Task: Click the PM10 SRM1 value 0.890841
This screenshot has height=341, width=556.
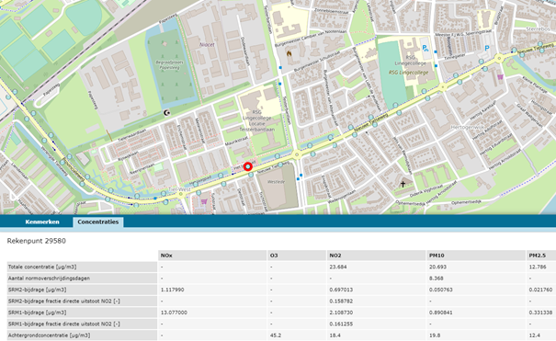Action: pos(441,313)
